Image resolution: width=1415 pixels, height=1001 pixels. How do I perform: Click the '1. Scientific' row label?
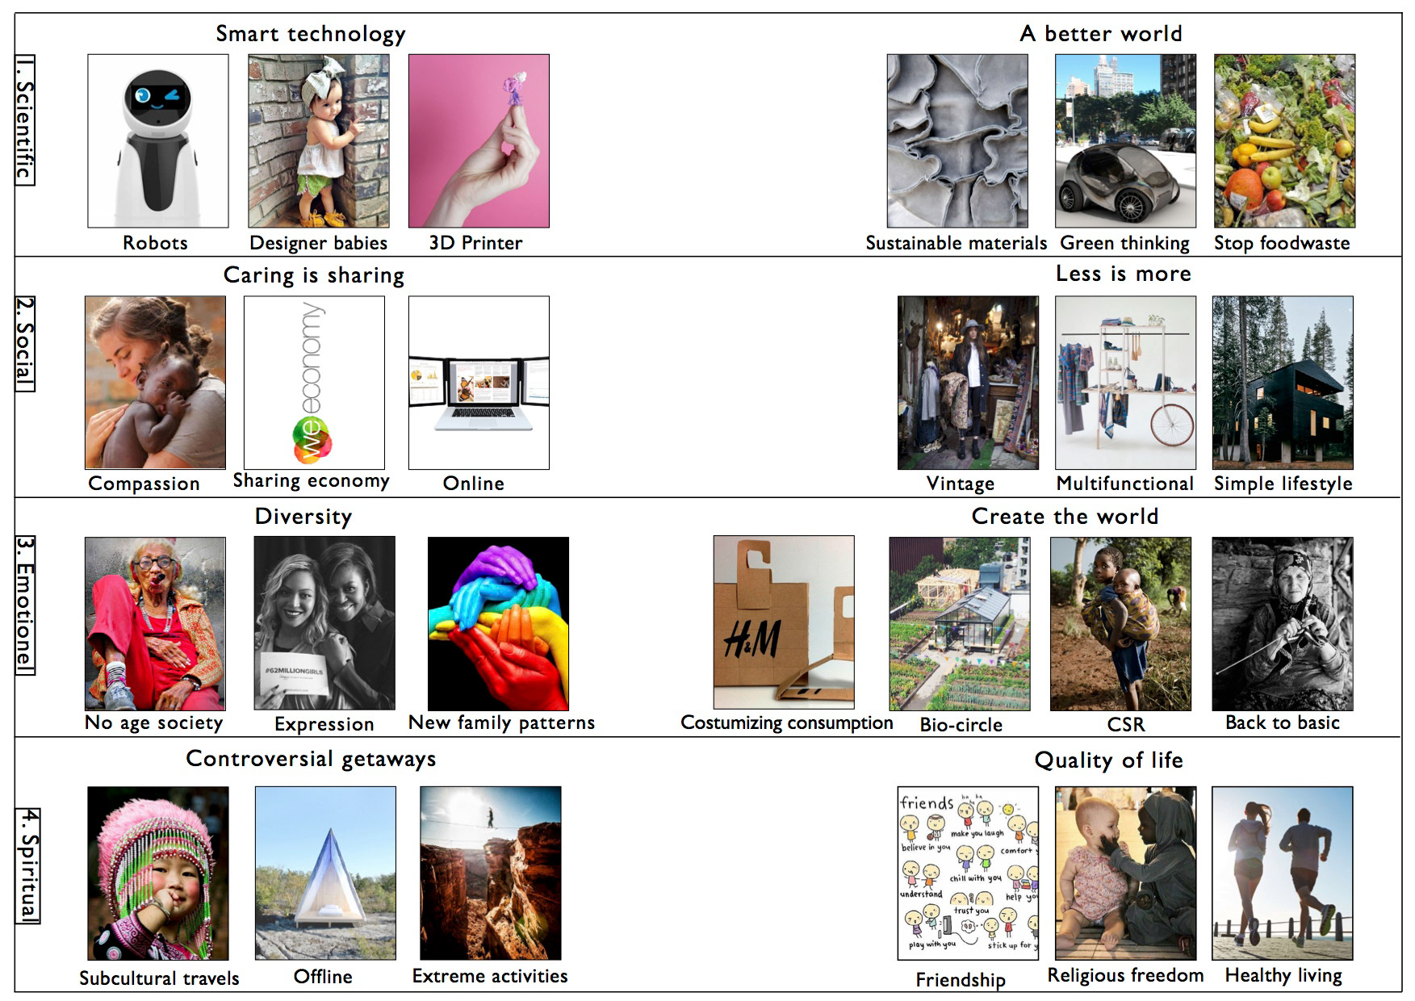coord(25,119)
